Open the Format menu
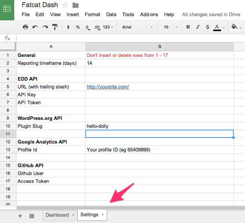The image size is (245, 223). (92, 14)
